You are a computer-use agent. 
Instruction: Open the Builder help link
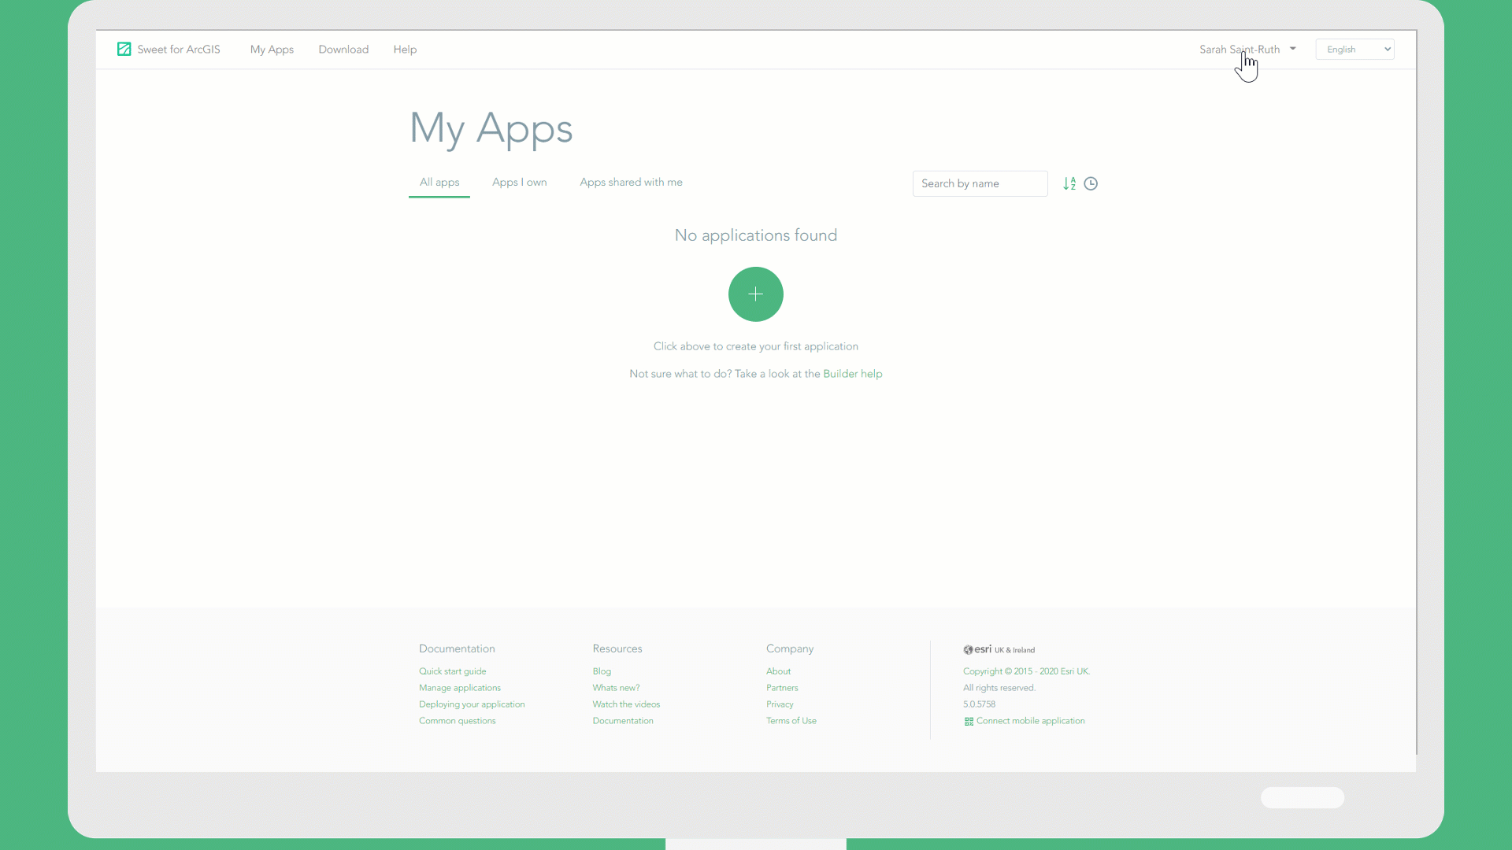coord(851,374)
